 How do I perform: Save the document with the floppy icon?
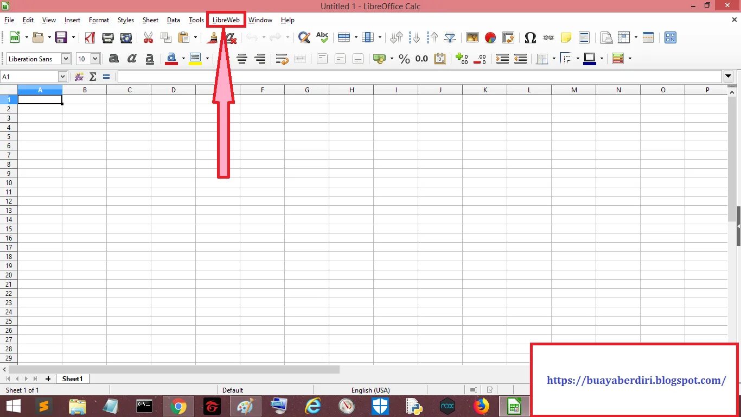pos(61,37)
